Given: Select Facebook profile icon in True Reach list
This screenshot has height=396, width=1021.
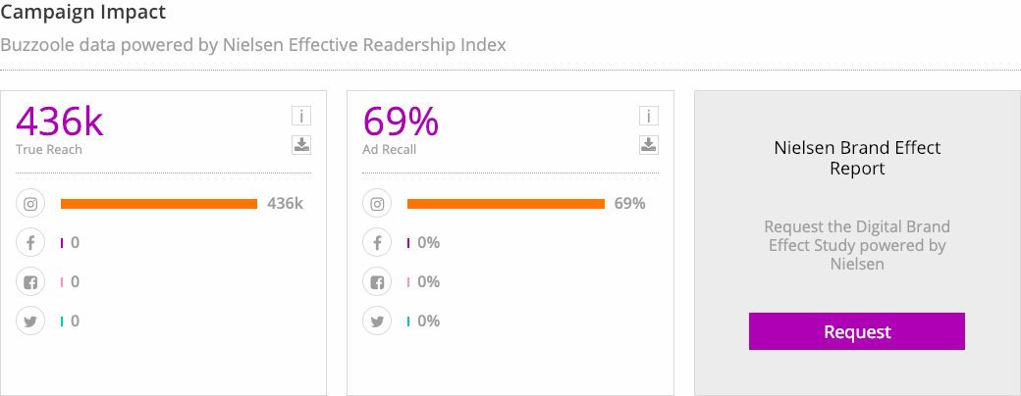Looking at the screenshot, I should pyautogui.click(x=30, y=243).
